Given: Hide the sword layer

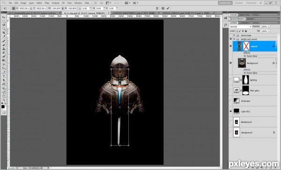Looking at the screenshot, I should pyautogui.click(x=230, y=46).
